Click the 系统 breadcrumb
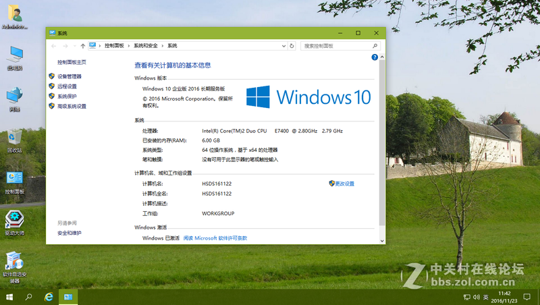 click(x=172, y=46)
